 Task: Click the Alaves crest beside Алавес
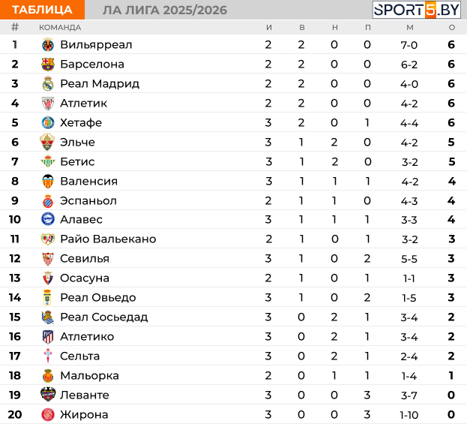click(x=48, y=219)
